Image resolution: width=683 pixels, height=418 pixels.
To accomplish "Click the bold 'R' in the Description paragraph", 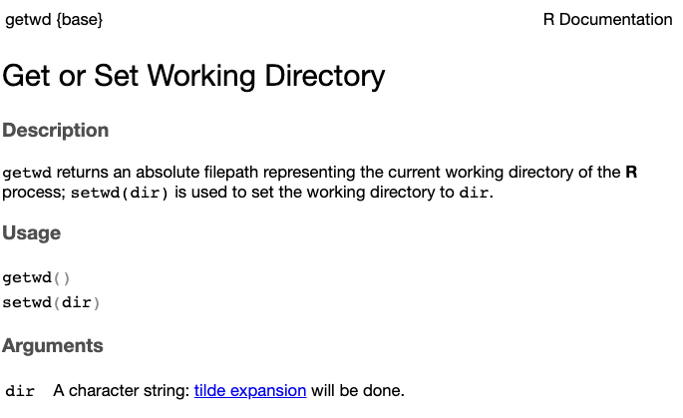I will [x=630, y=172].
